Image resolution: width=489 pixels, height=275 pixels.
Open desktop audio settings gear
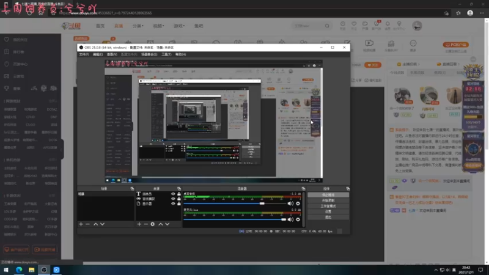(298, 204)
